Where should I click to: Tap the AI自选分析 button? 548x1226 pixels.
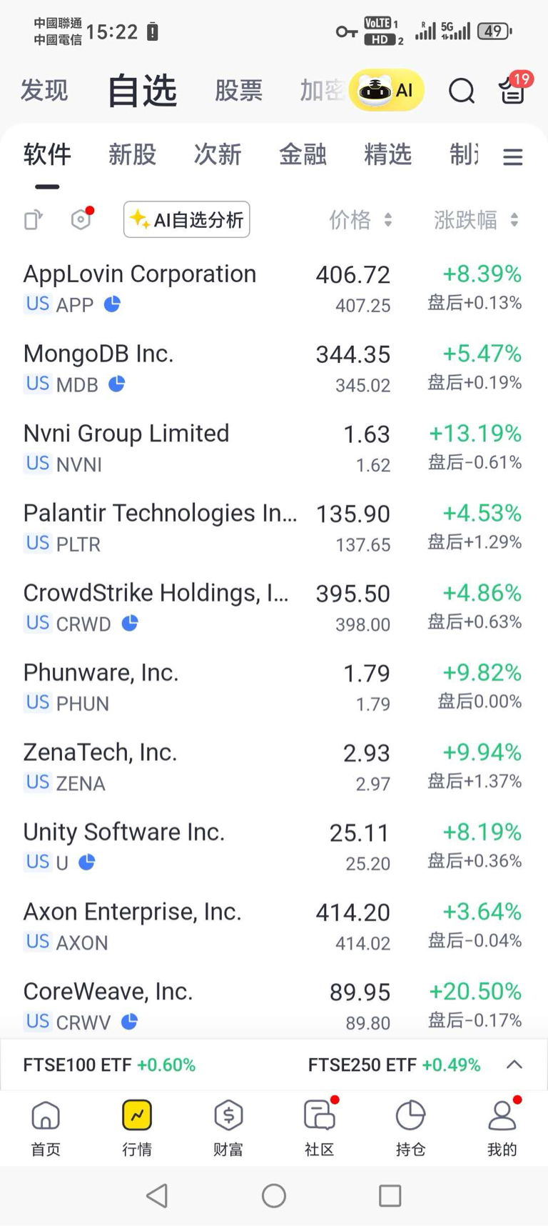tap(187, 219)
